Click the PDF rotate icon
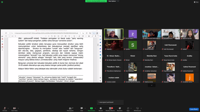The image size is (200, 112). 52,36
